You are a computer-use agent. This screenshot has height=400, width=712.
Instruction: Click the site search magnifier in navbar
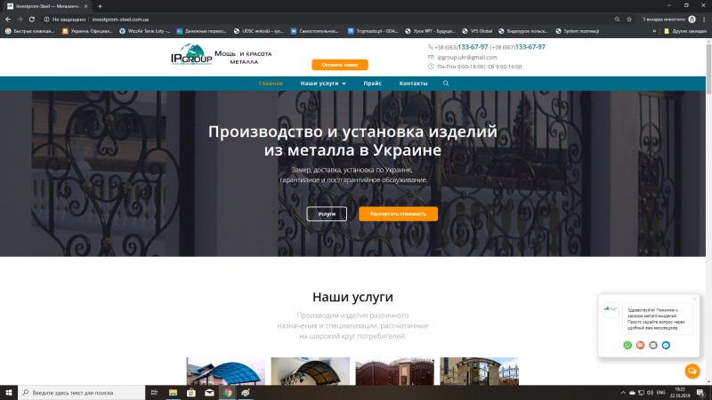[446, 84]
